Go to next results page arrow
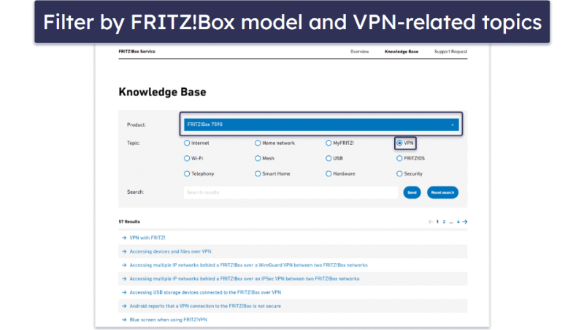Viewport: 584px width, 330px height. [x=465, y=222]
